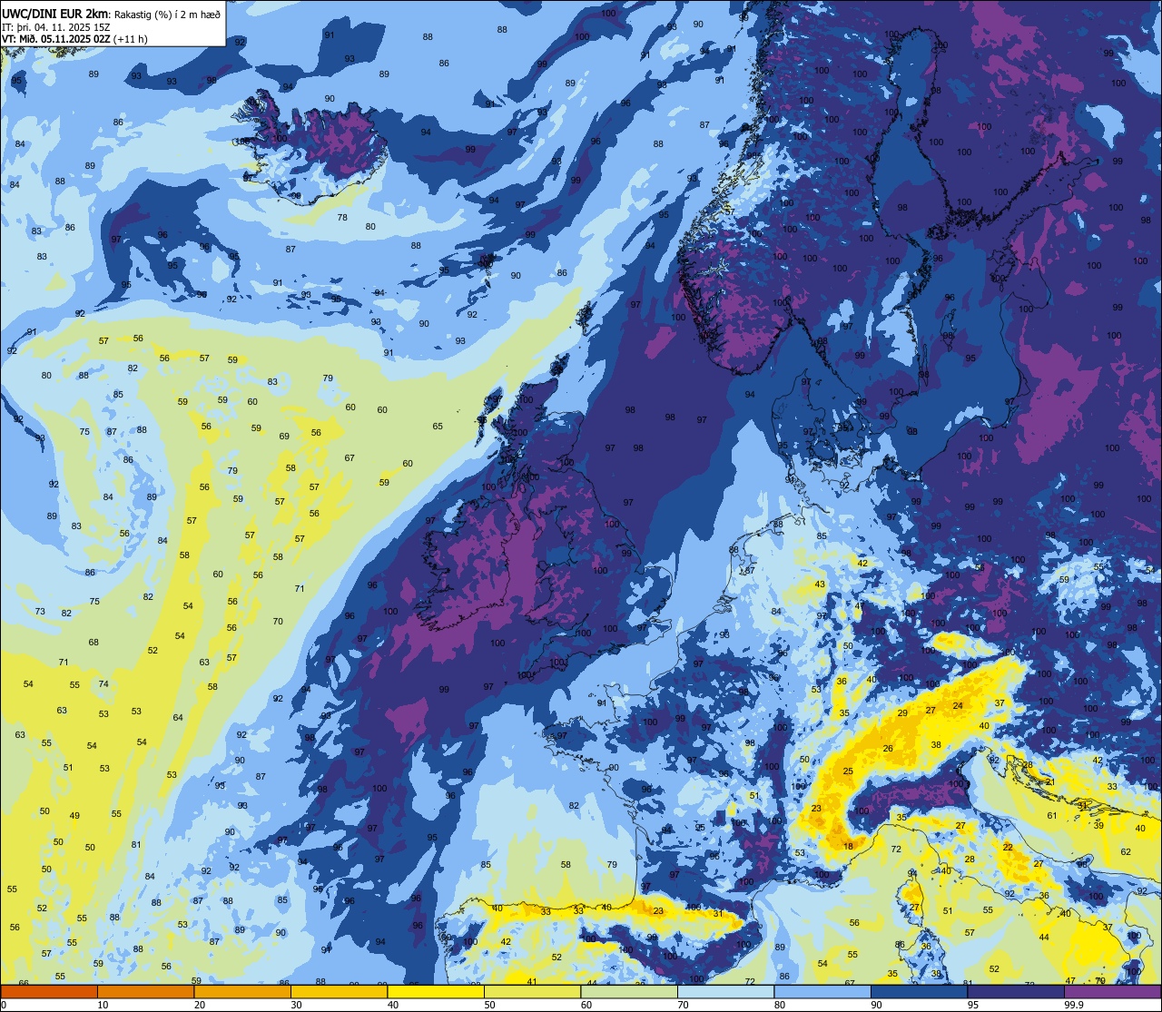
Task: Click the '43' humidity value over Germany
Action: pyautogui.click(x=820, y=585)
